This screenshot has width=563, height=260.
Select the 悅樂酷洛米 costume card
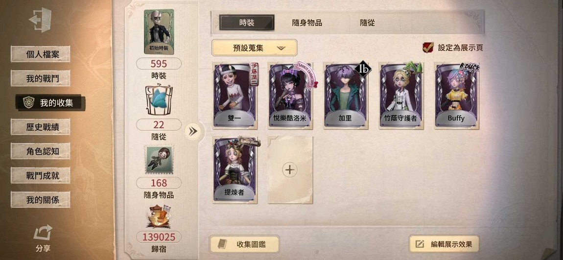coord(290,96)
